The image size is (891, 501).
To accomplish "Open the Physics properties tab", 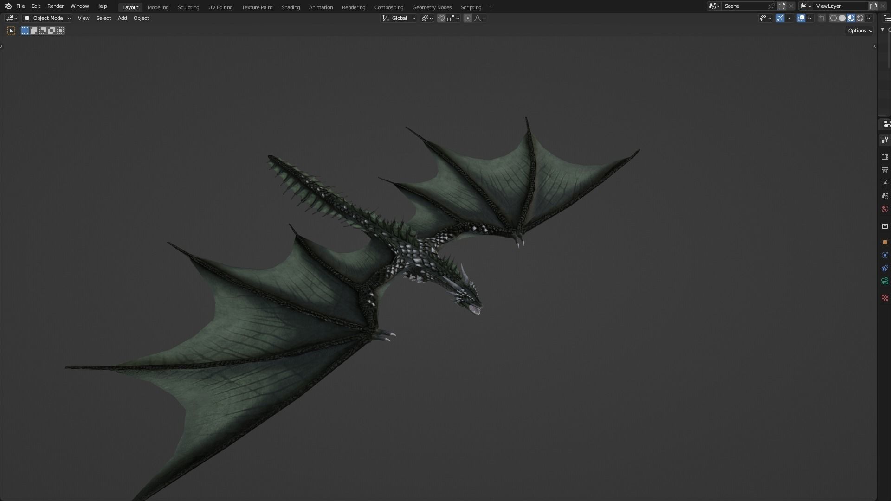I will [x=885, y=255].
